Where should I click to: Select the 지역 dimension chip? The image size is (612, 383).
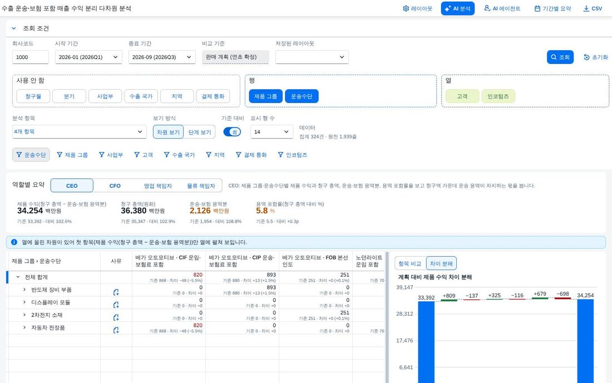tap(177, 96)
